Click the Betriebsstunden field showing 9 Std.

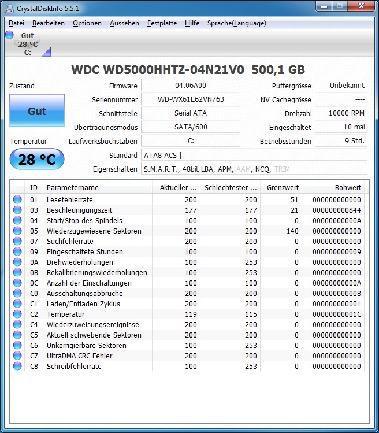pyautogui.click(x=341, y=141)
